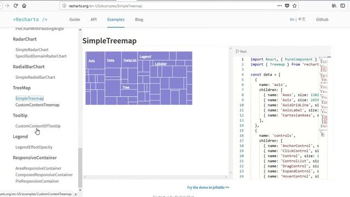Click the 'RadarChart' section heading
Image resolution: width=350 pixels, height=197 pixels.
coord(25,39)
